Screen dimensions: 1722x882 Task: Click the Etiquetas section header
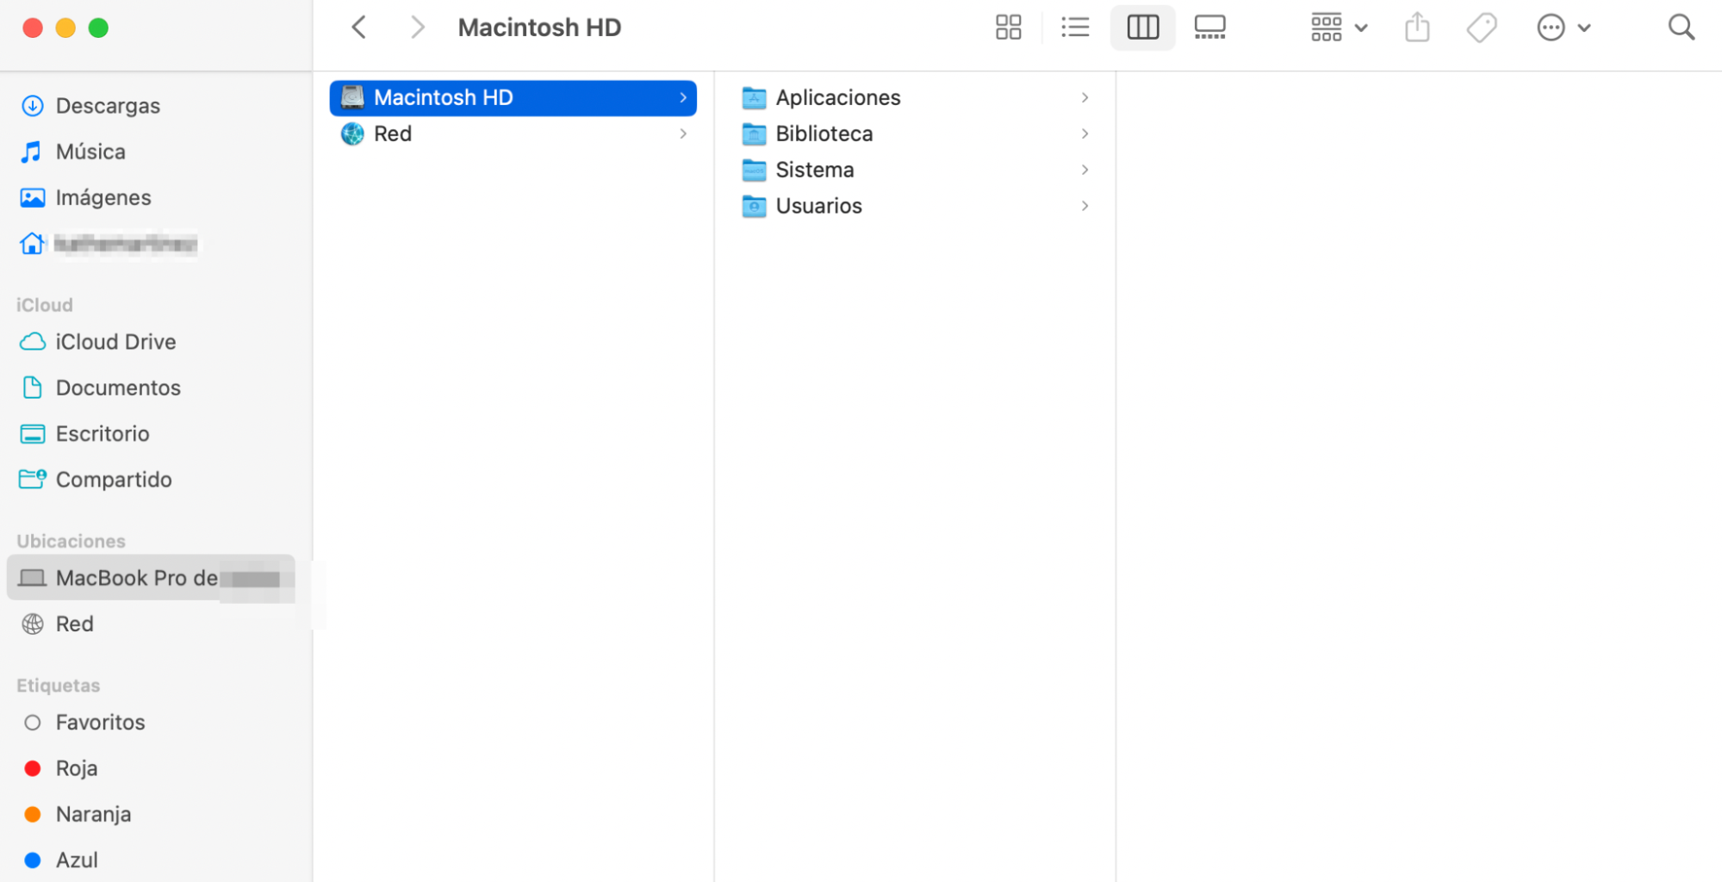59,686
